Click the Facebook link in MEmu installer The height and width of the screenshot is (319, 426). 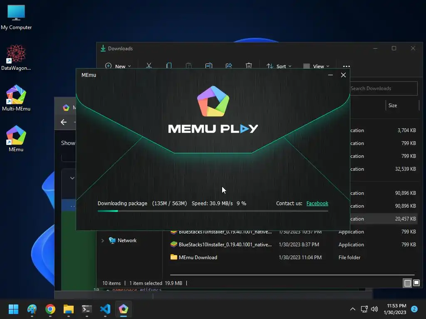[x=317, y=204]
